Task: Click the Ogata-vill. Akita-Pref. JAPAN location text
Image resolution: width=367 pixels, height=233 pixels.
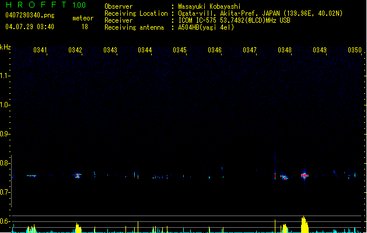Action: (x=260, y=13)
